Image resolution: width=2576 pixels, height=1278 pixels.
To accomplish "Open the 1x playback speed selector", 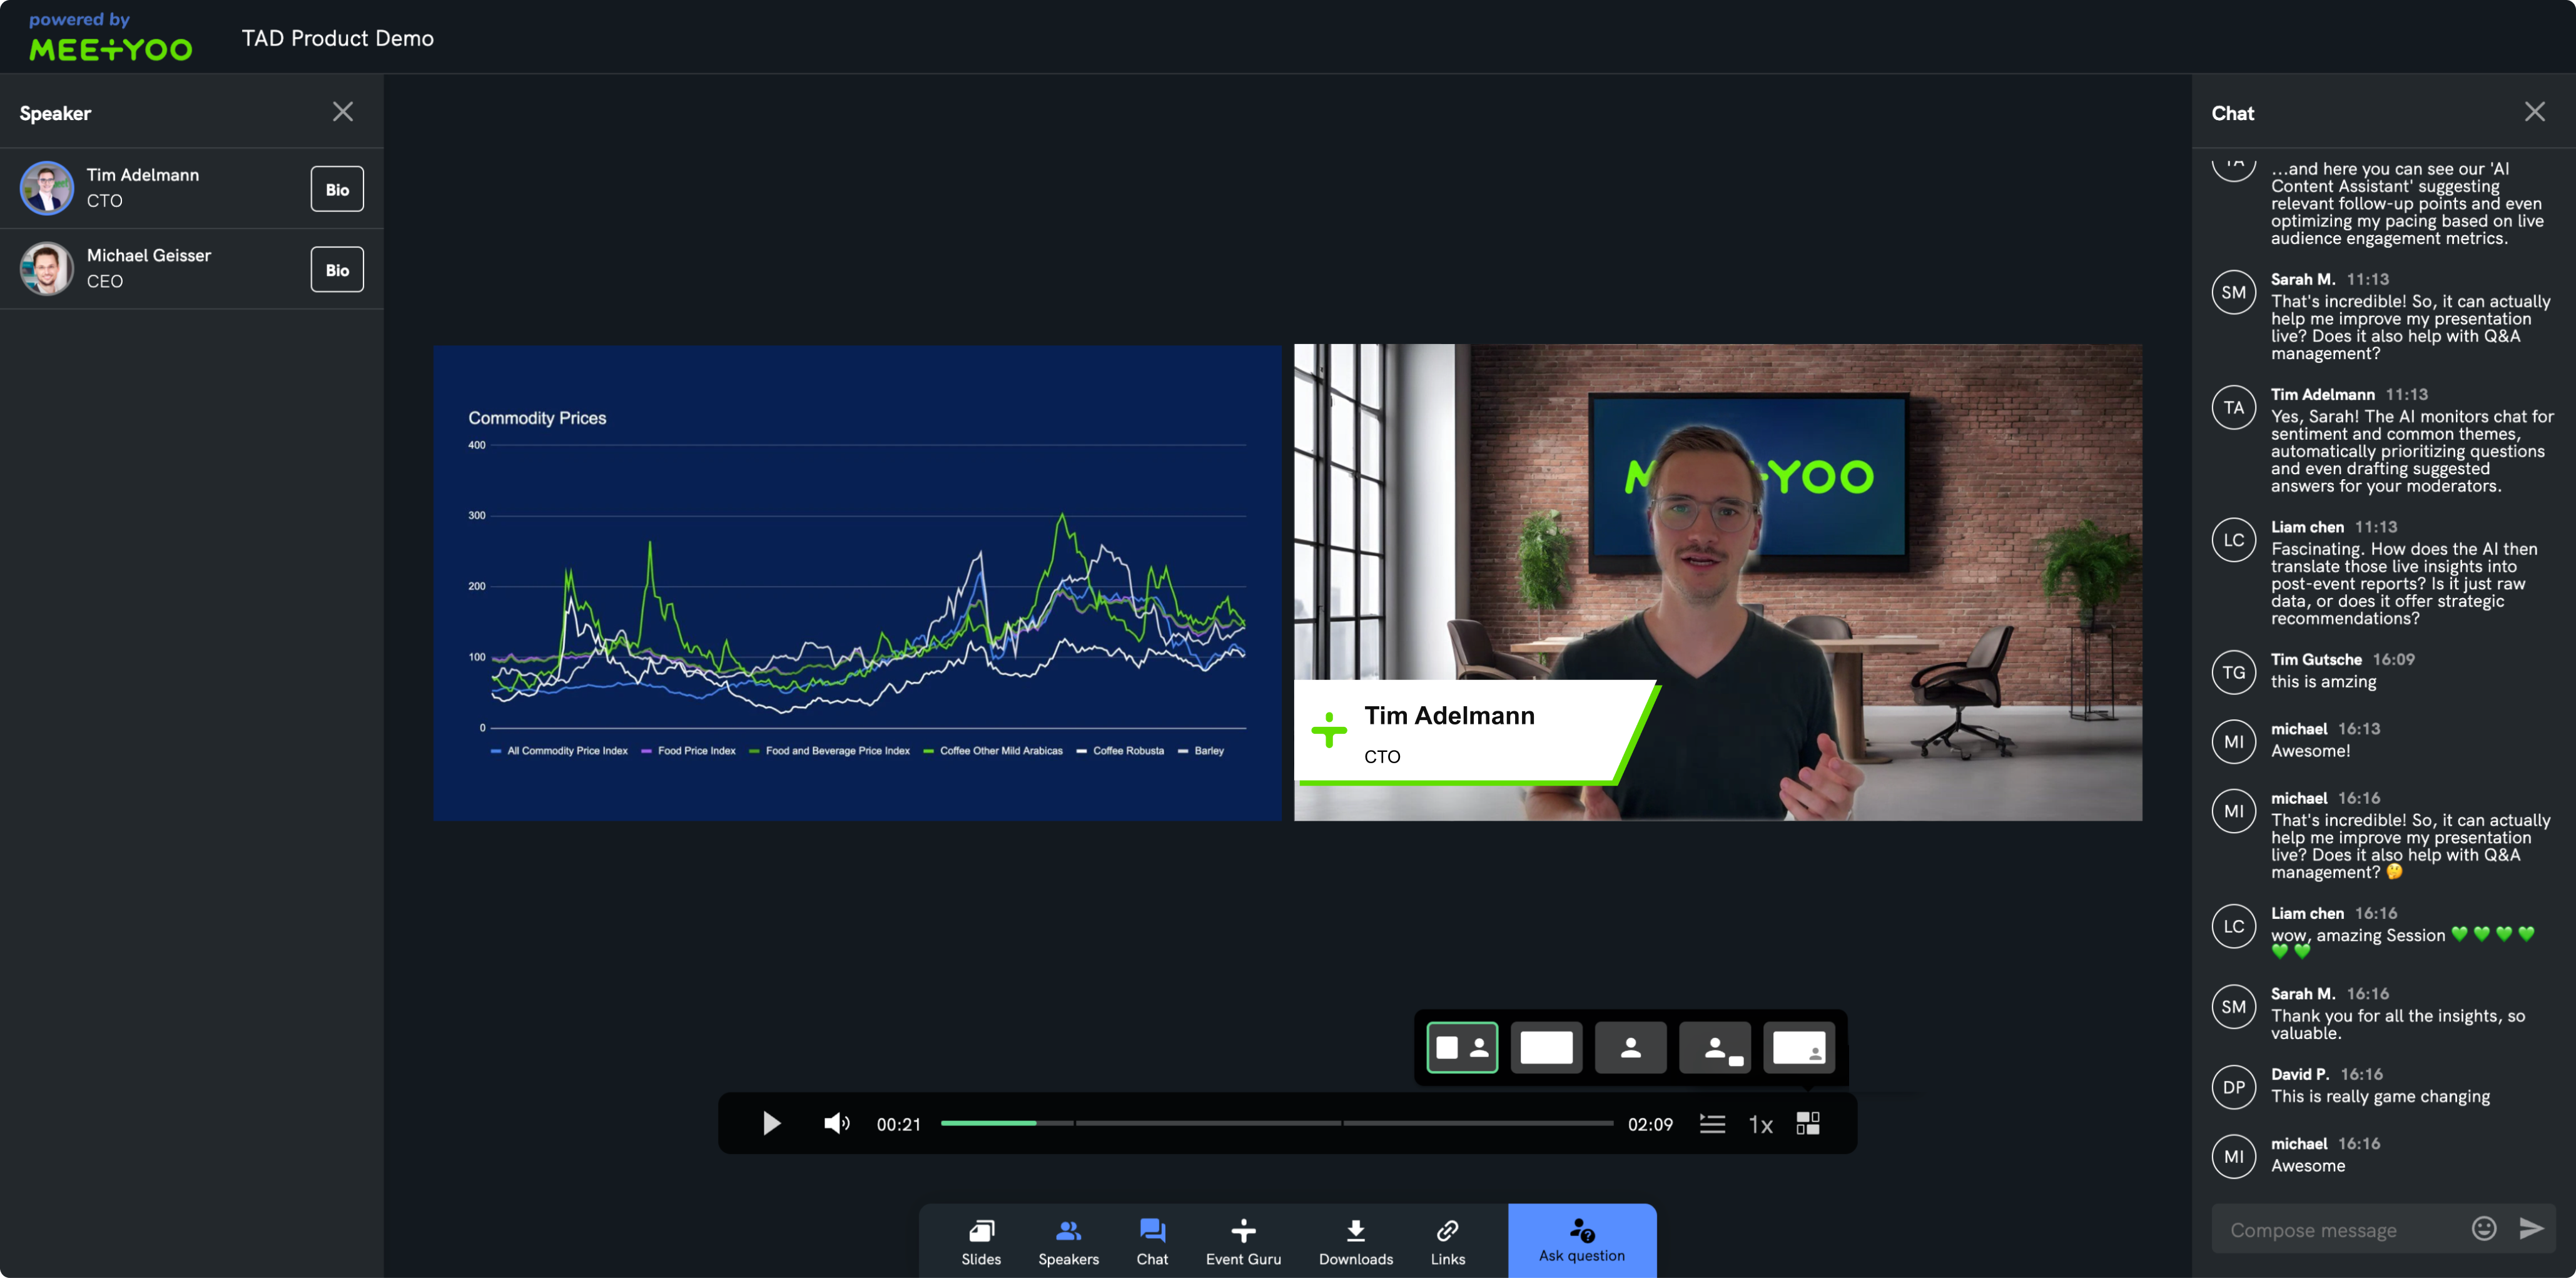I will [x=1760, y=1123].
